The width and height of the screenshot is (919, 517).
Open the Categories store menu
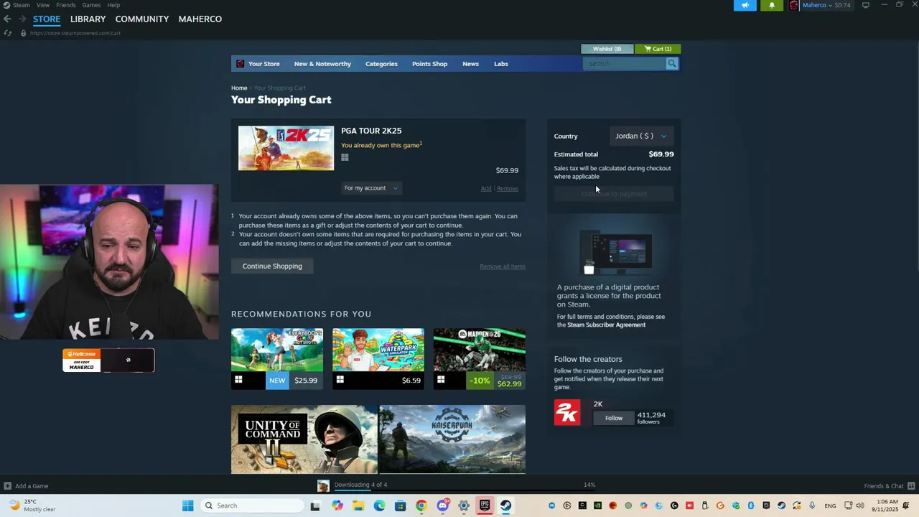[381, 64]
